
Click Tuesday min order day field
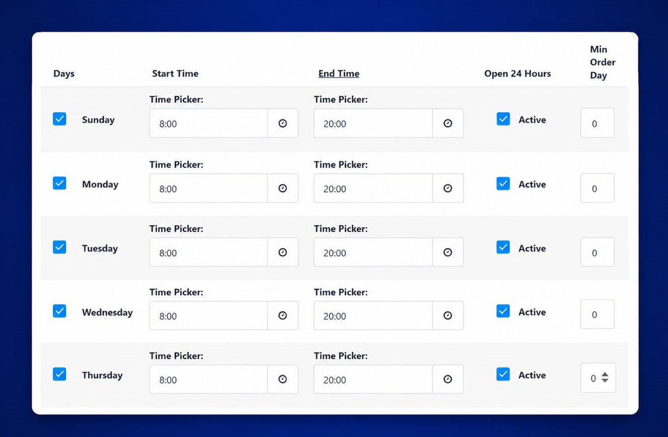coord(597,252)
